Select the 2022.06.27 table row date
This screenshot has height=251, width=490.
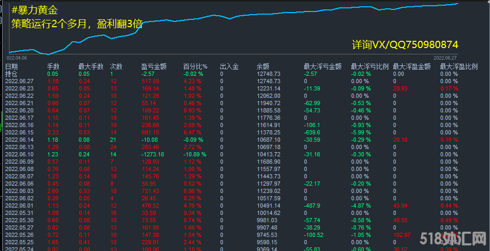19,82
